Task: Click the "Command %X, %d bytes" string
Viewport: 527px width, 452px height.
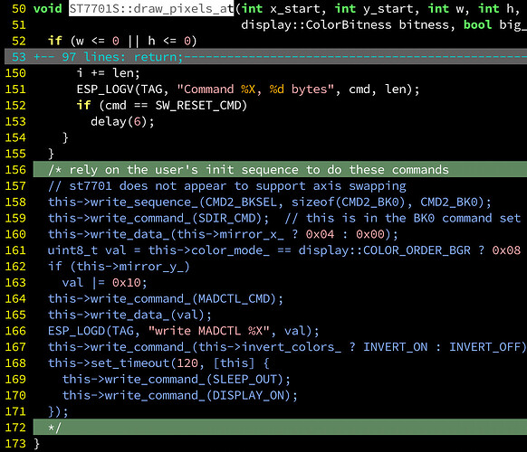Action: coord(255,89)
